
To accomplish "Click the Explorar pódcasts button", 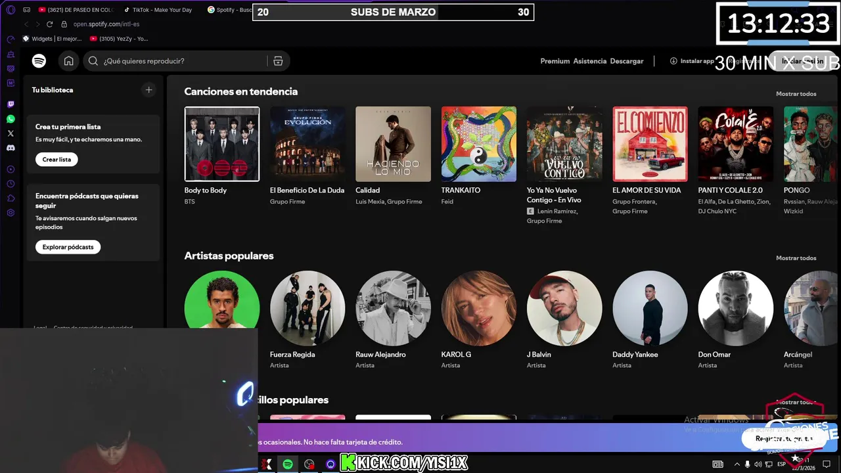I will pyautogui.click(x=68, y=247).
